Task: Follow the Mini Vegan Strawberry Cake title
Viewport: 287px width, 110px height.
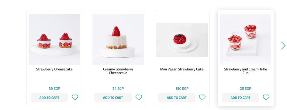Action: (182, 69)
